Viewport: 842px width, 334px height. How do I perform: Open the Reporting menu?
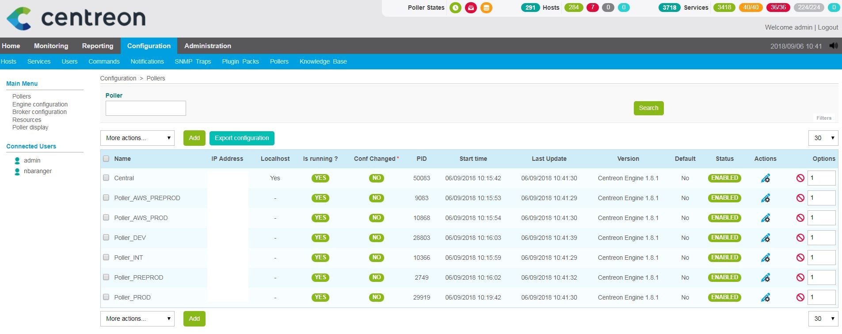coord(98,46)
